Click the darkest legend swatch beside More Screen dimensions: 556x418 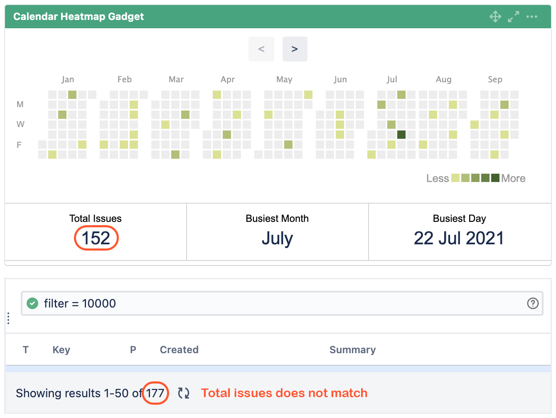tap(495, 178)
